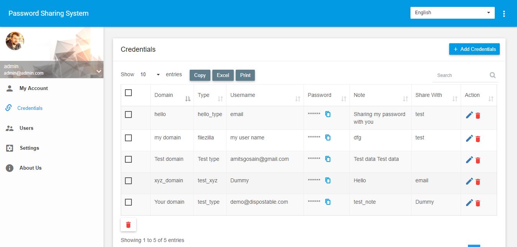Sort table by Action column
This screenshot has height=247, width=517.
pyautogui.click(x=479, y=95)
